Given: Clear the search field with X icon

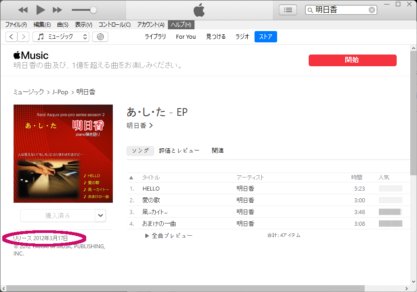Looking at the screenshot, I should 372,10.
